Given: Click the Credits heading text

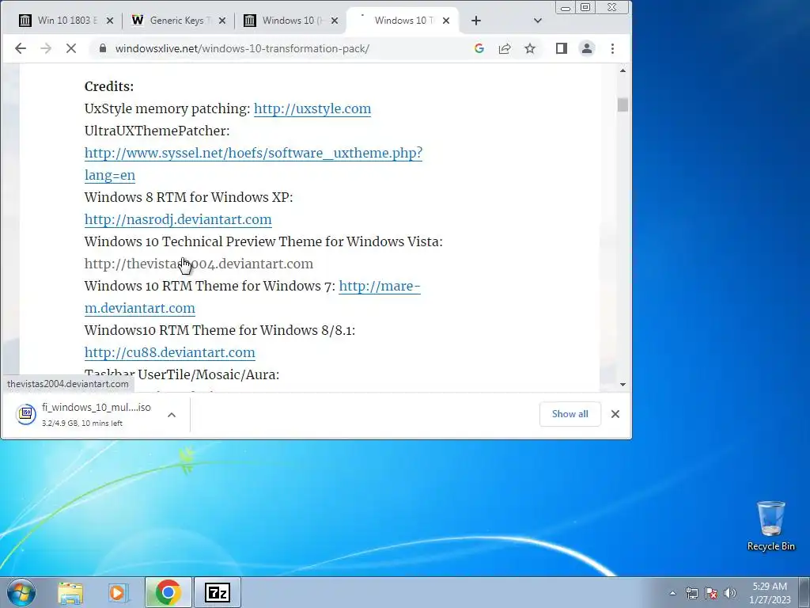Looking at the screenshot, I should [x=109, y=86].
